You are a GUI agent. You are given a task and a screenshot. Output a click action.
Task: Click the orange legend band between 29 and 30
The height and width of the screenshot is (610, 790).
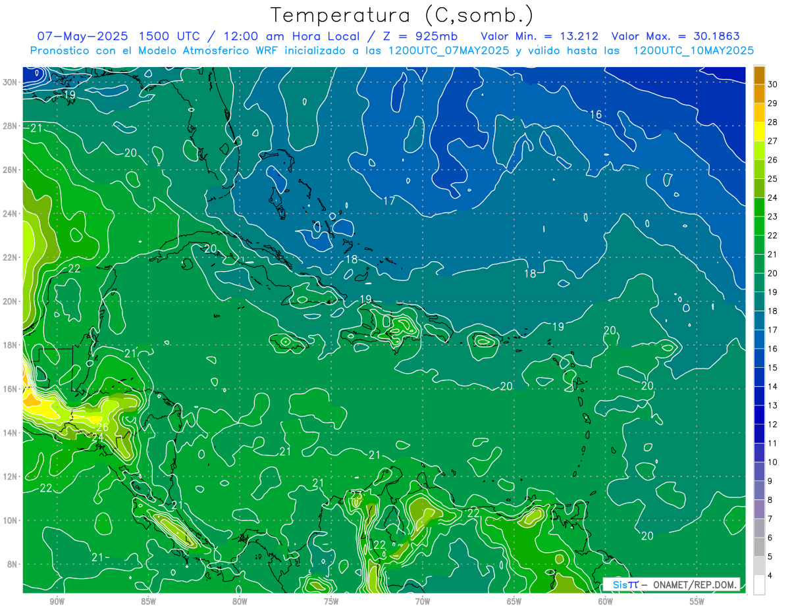click(x=759, y=94)
